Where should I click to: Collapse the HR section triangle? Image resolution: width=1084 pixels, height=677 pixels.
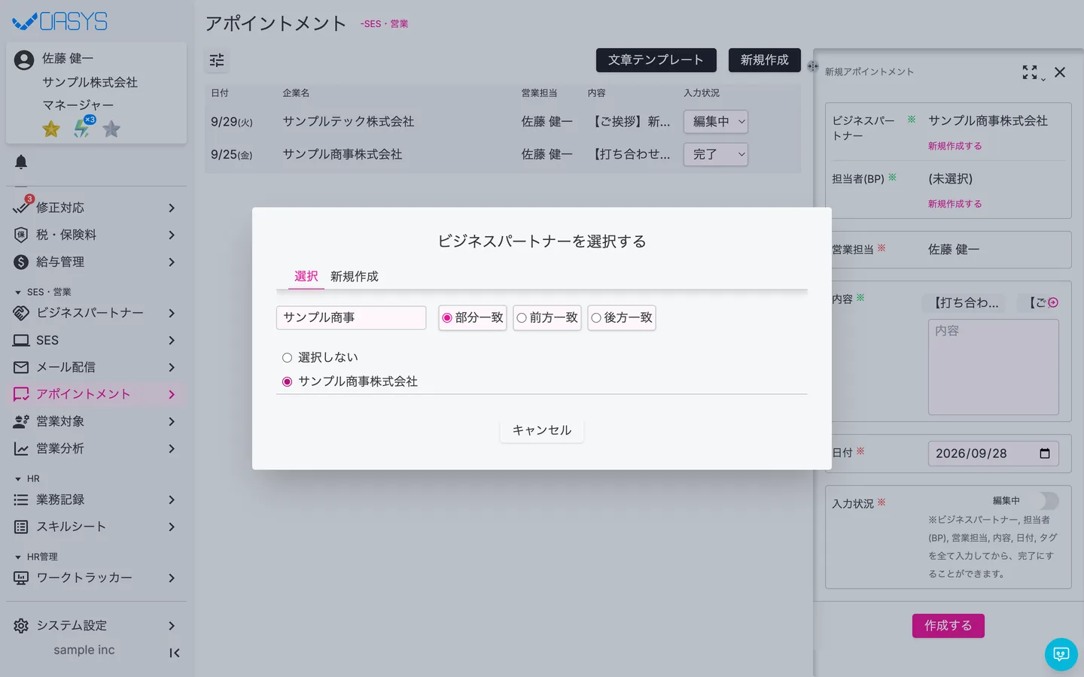[18, 478]
